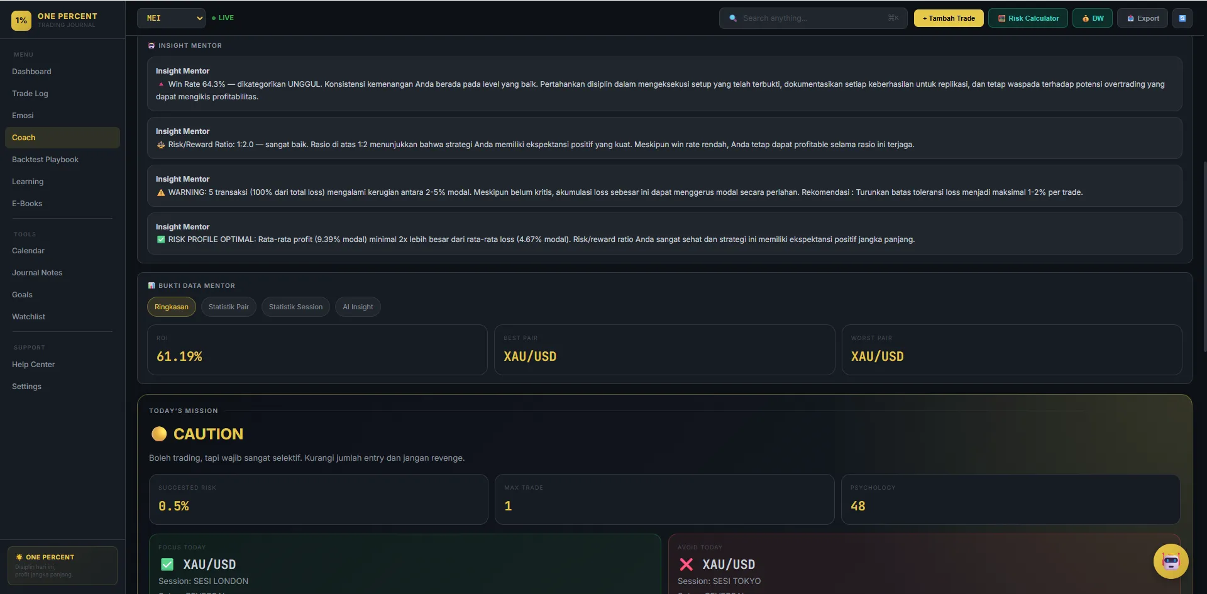Click the Psychology score 48 card
This screenshot has width=1207, height=594.
(x=1010, y=499)
